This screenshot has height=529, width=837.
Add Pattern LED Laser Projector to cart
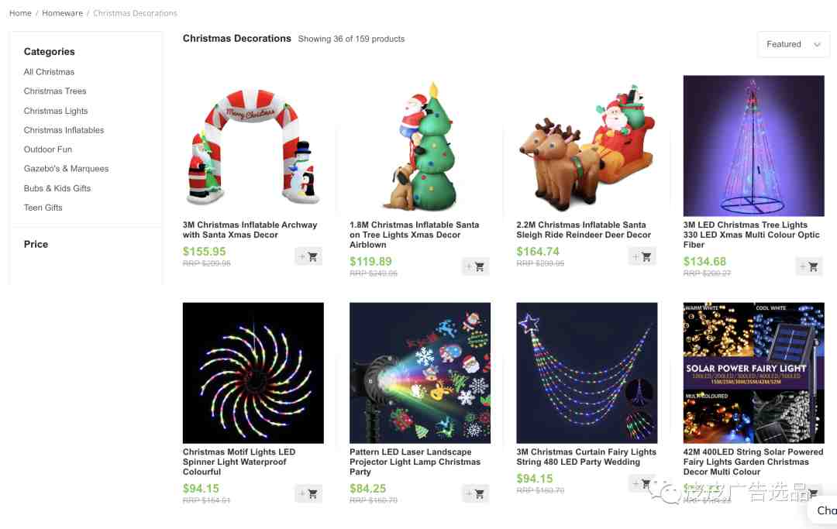475,494
